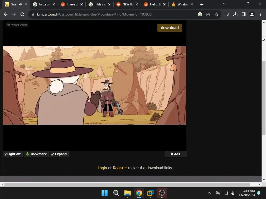
Task: Close the 'These cl' tab
Action: pos(82,5)
